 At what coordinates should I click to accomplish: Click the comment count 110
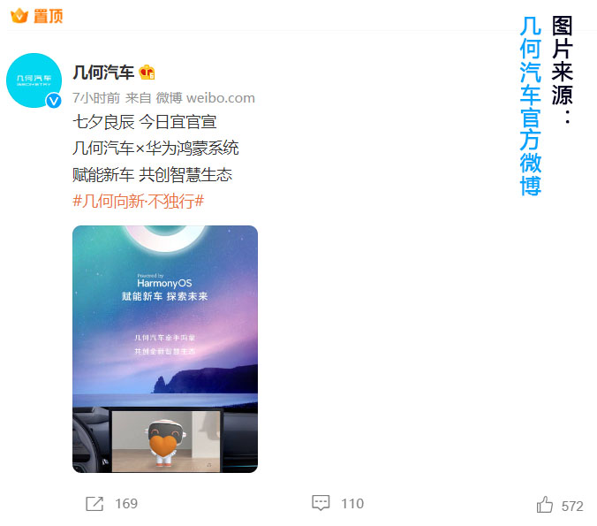(352, 504)
